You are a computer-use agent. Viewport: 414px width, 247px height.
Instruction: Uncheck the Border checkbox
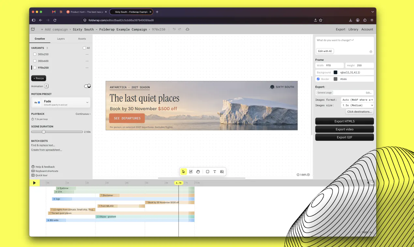point(318,79)
